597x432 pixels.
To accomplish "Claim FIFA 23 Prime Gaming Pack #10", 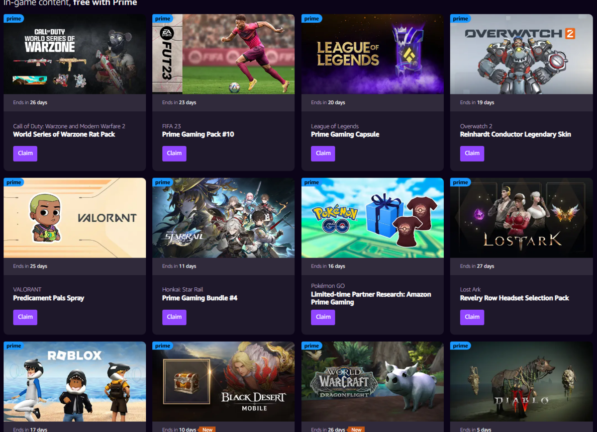I will point(174,153).
